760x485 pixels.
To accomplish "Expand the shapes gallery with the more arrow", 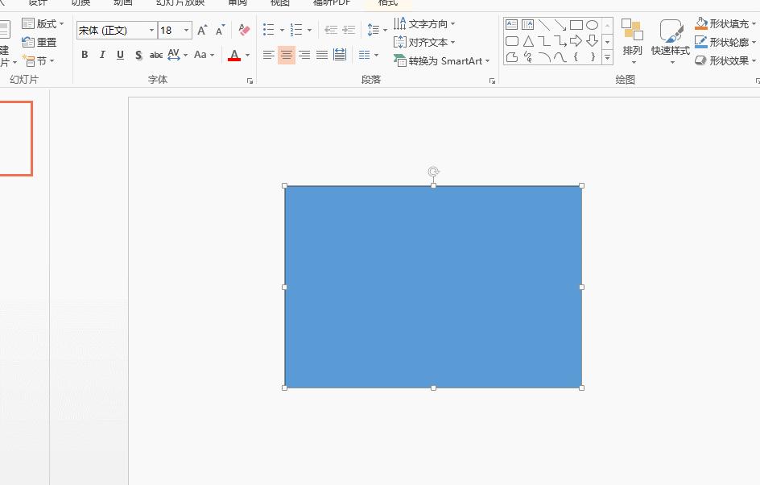I will tap(606, 58).
